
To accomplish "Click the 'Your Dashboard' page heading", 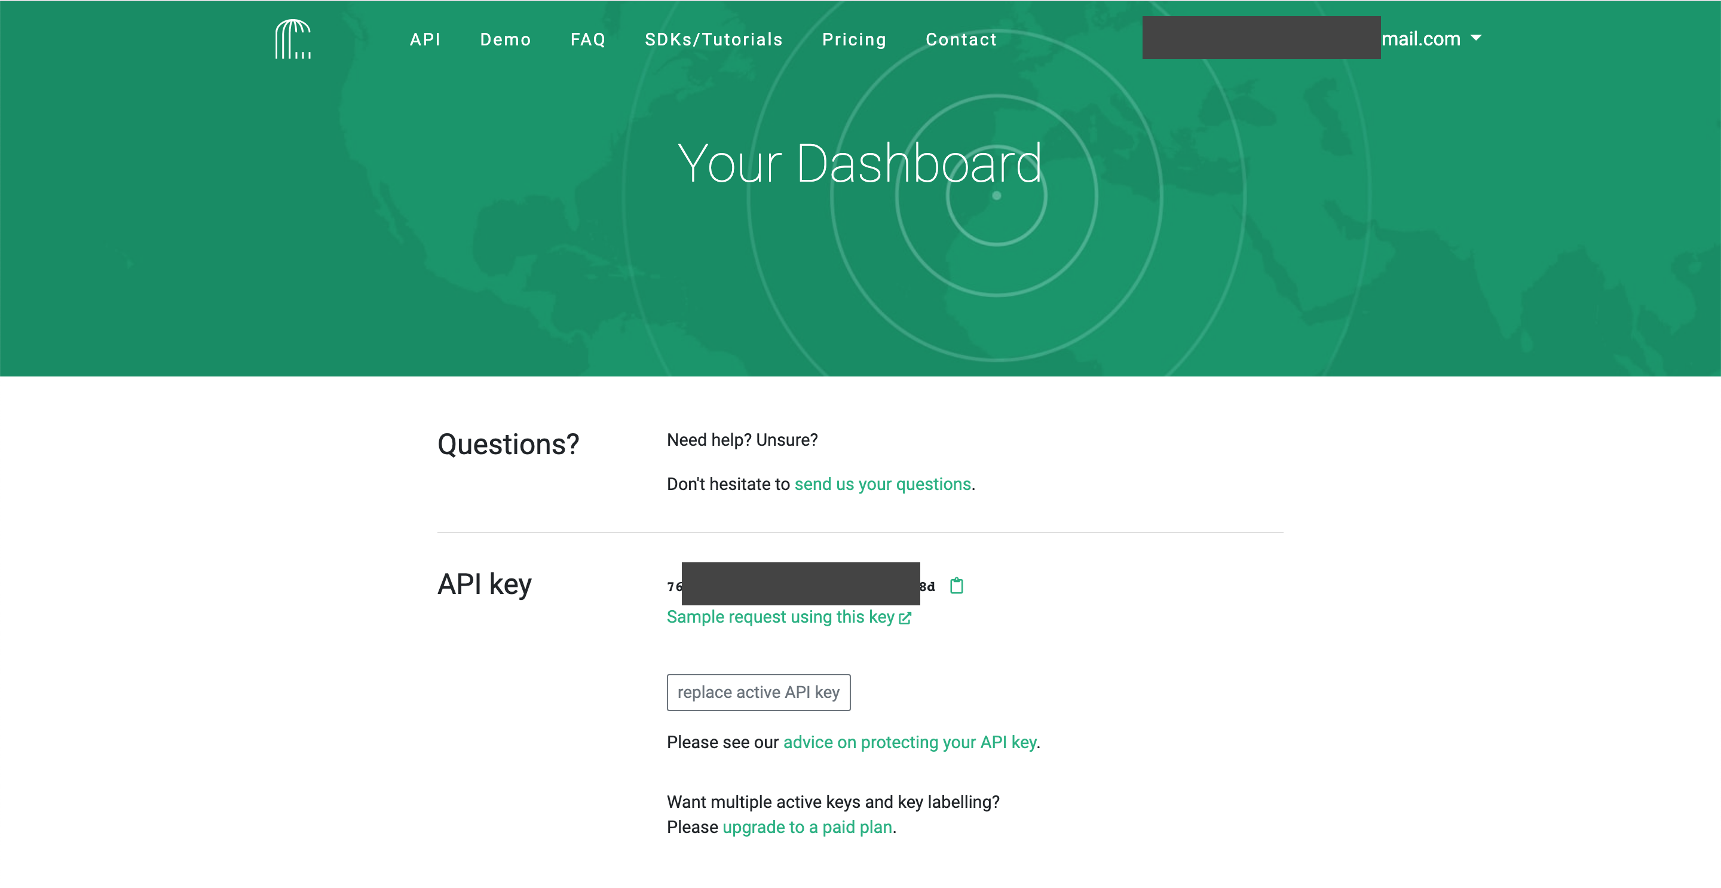I will coord(859,164).
